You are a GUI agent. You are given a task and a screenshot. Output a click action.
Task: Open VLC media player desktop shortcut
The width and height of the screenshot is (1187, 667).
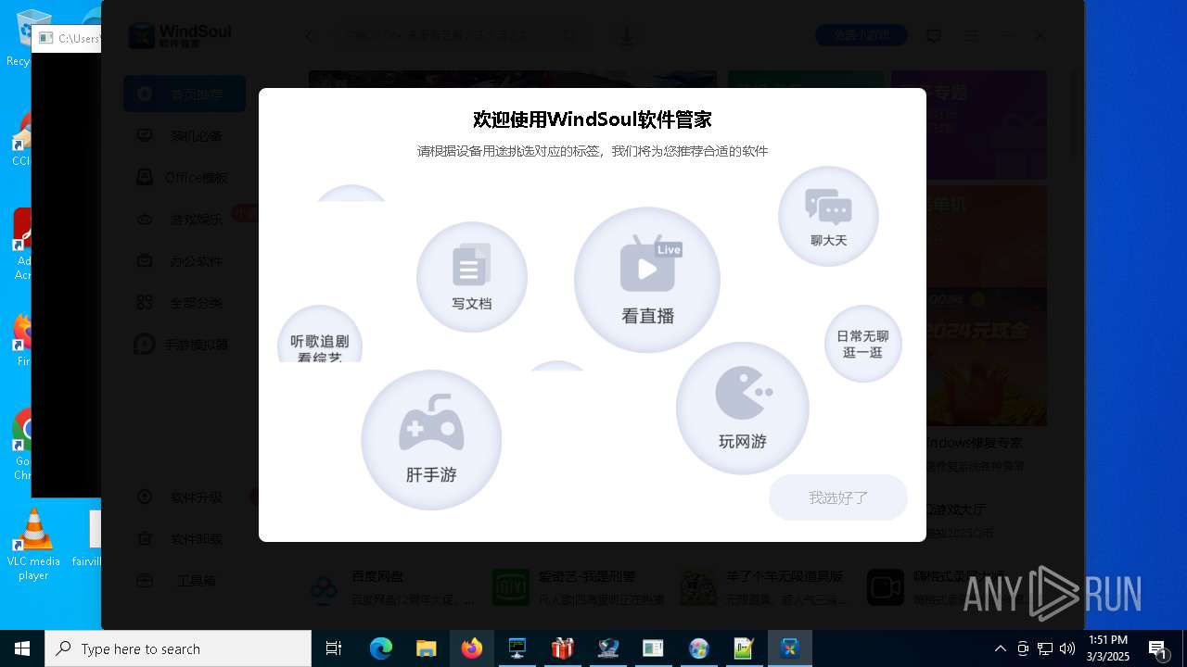pos(33,545)
